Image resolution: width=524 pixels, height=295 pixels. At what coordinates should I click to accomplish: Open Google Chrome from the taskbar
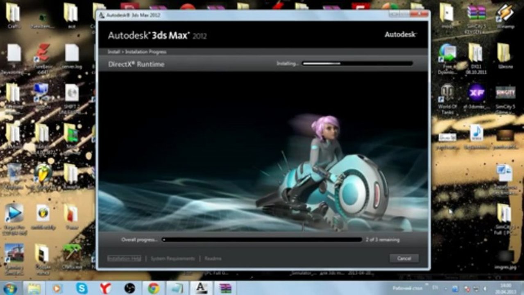(x=153, y=288)
